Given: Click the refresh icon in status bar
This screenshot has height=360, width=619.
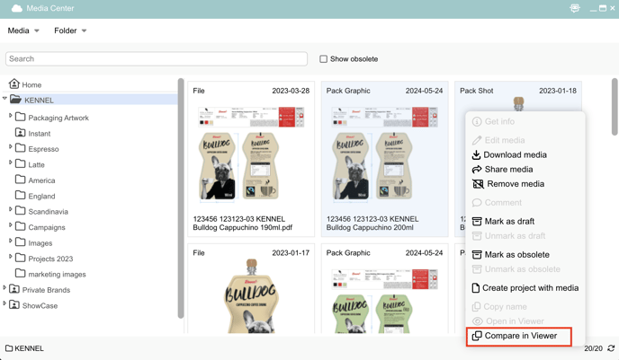Looking at the screenshot, I should click(611, 348).
